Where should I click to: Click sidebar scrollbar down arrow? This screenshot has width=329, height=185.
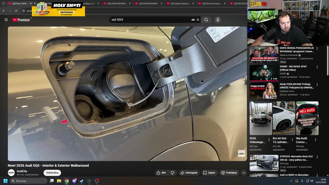coord(327,175)
